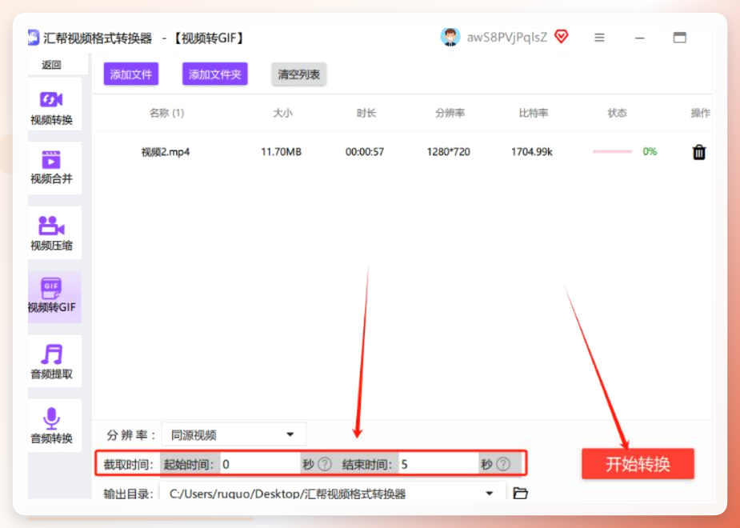The image size is (740, 528).
Task: Open the 音频转换 audio conversion tool
Action: click(x=54, y=425)
